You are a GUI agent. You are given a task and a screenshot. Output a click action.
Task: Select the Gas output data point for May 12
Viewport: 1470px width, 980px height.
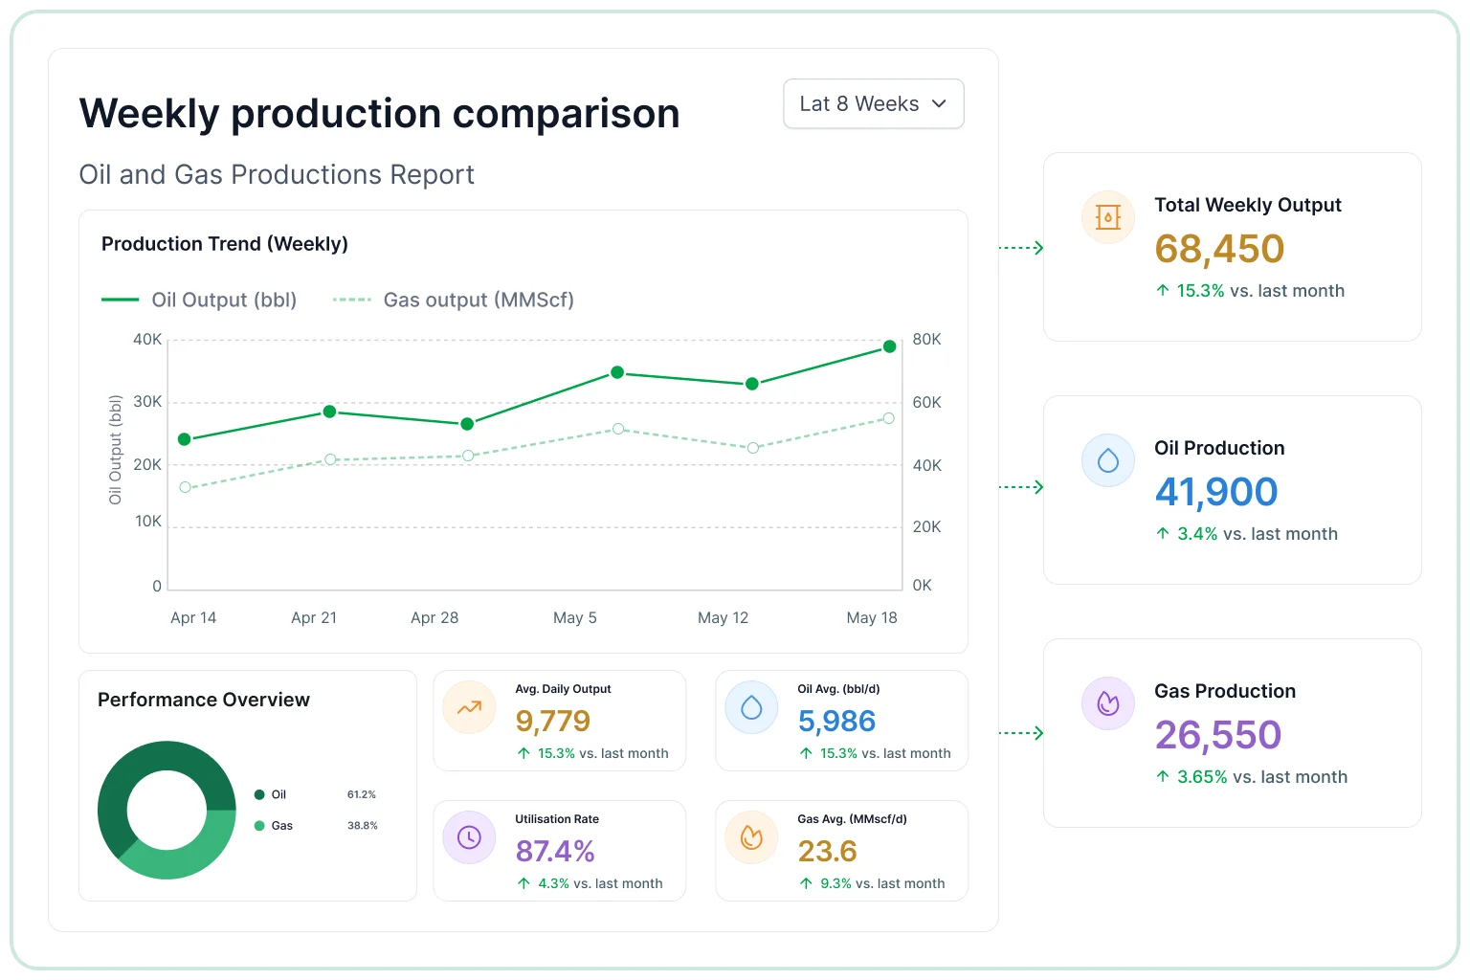[753, 448]
